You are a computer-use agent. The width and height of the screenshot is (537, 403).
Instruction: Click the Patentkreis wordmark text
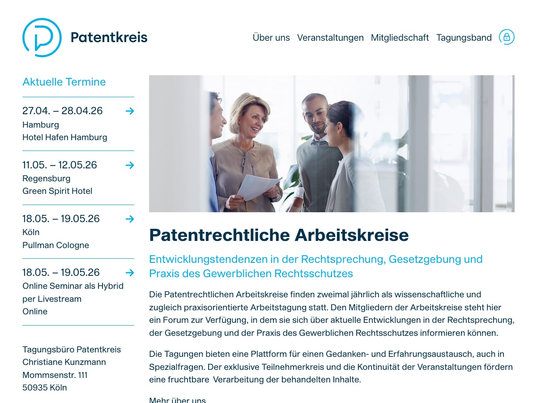[109, 38]
